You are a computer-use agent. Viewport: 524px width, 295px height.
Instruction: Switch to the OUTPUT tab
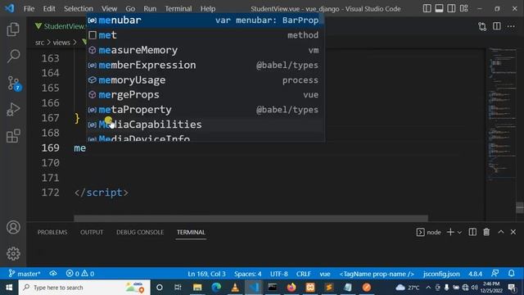click(92, 232)
